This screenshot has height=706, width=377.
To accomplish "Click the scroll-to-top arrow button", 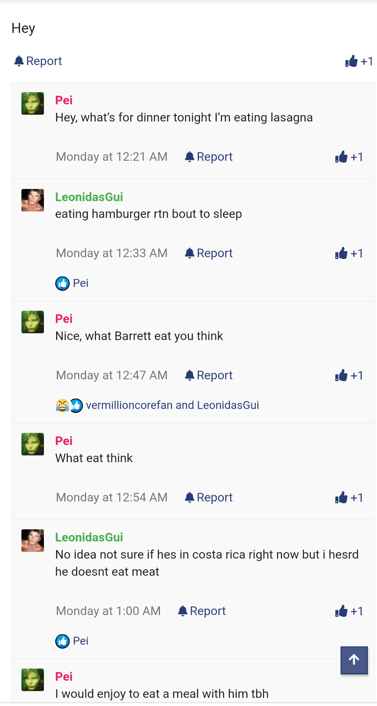I will point(354,660).
